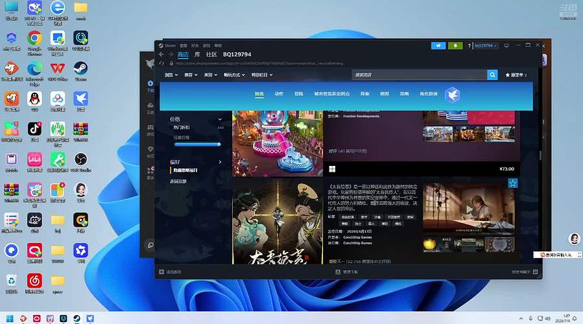Screen dimensions: 583x324
Task: Switch to the 库 library tab
Action: coord(197,54)
